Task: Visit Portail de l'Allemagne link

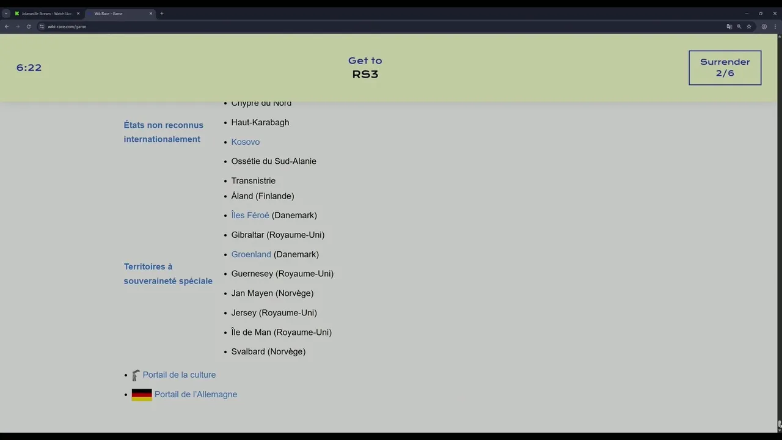Action: pos(195,395)
